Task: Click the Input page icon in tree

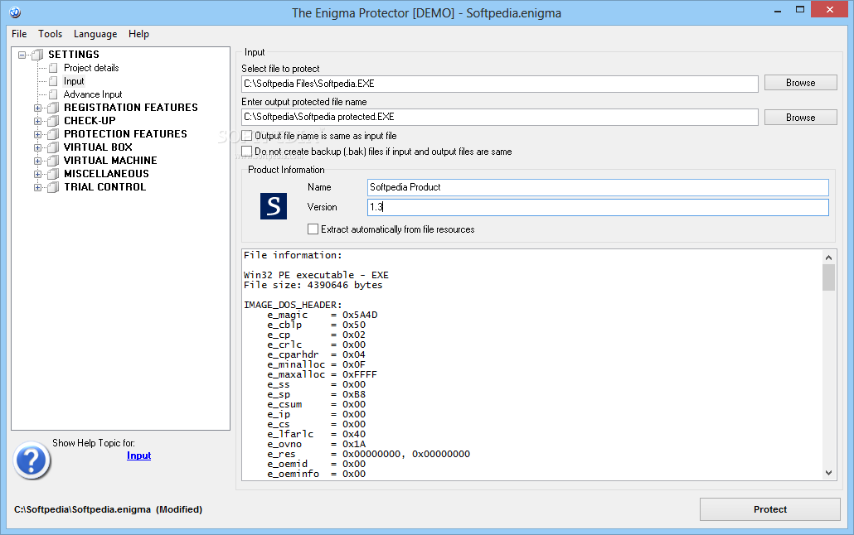Action: coord(53,81)
